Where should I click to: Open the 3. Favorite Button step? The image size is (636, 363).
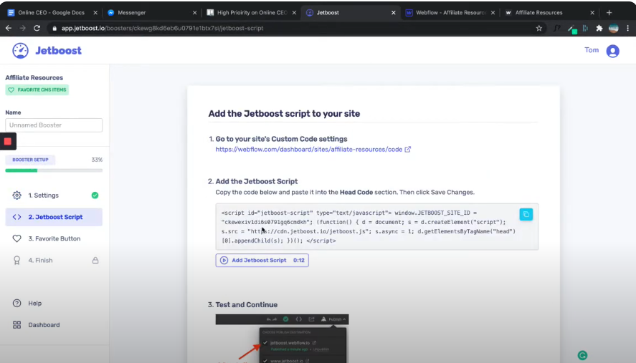[x=54, y=238]
